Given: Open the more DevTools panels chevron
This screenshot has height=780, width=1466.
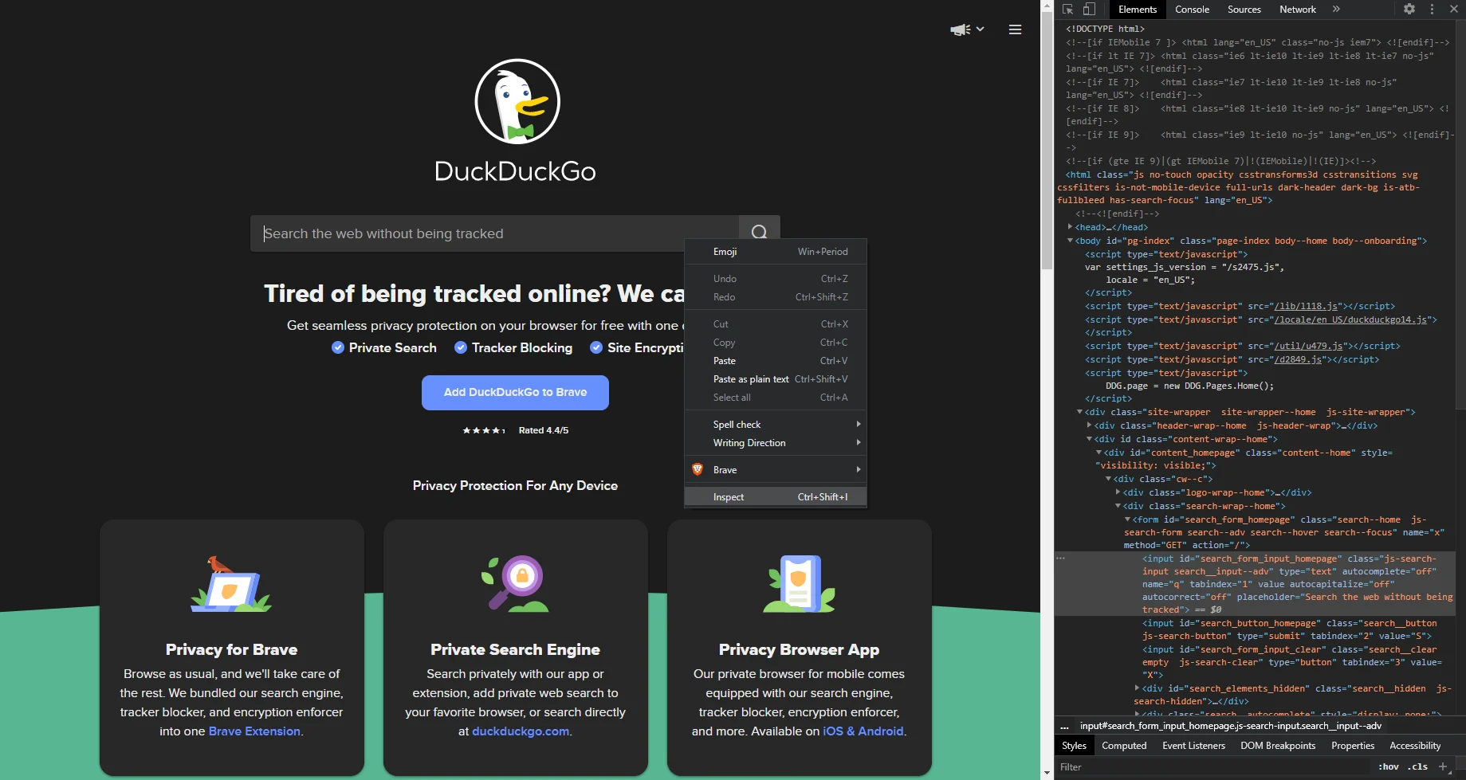Looking at the screenshot, I should 1338,9.
